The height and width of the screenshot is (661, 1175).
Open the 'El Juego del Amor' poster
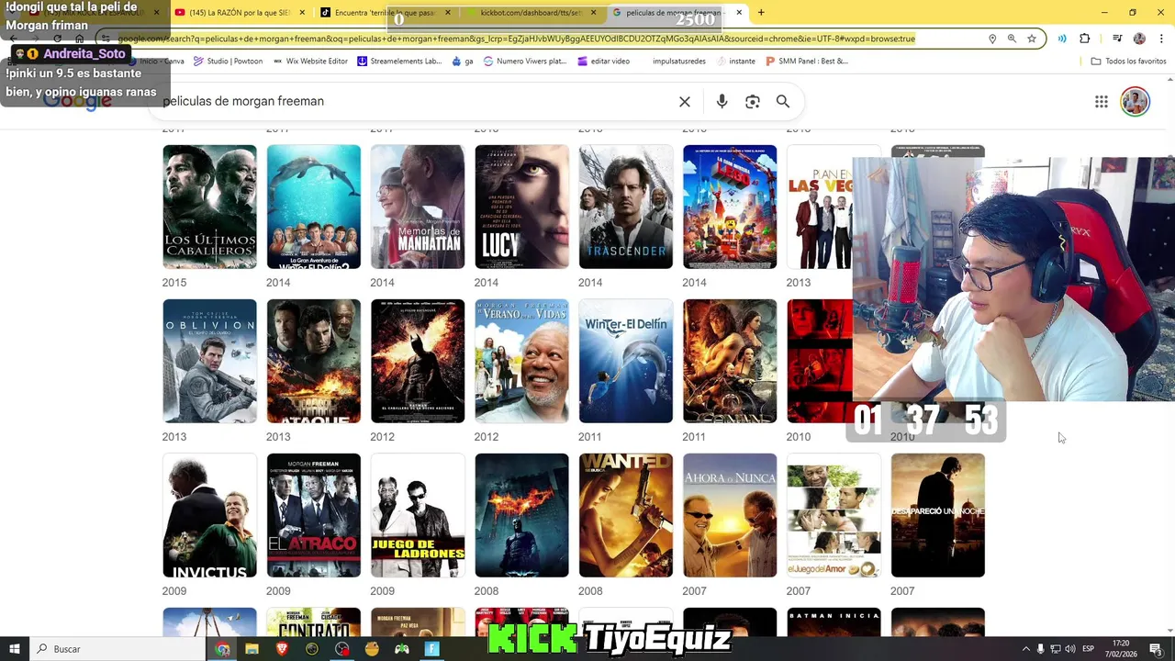[x=834, y=515]
